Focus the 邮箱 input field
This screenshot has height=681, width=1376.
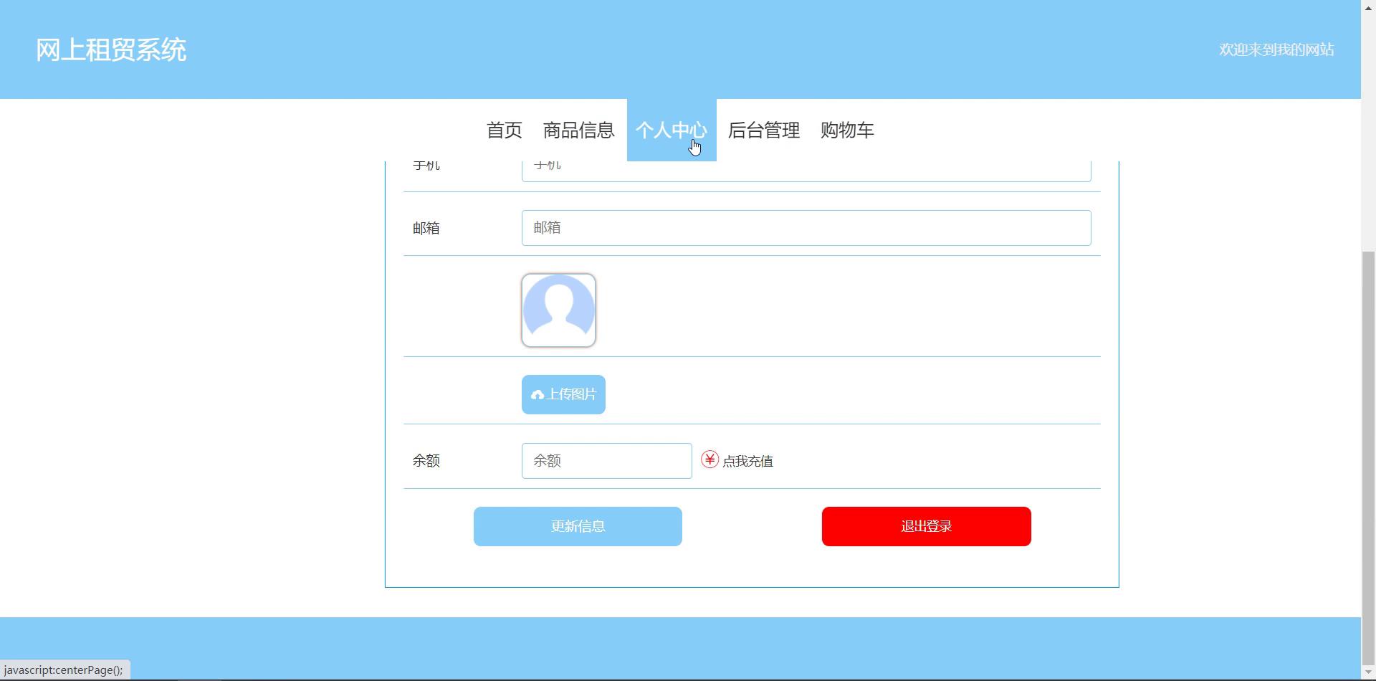click(x=806, y=228)
